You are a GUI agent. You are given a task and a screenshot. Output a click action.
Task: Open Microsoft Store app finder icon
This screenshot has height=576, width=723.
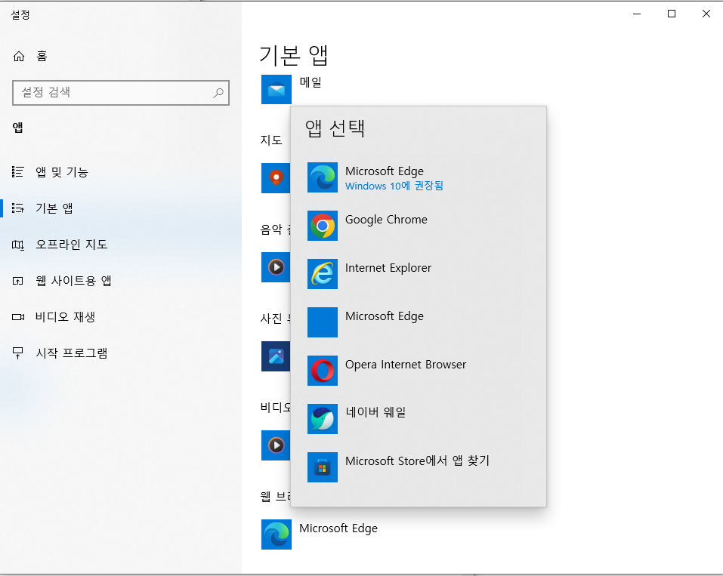pos(323,467)
